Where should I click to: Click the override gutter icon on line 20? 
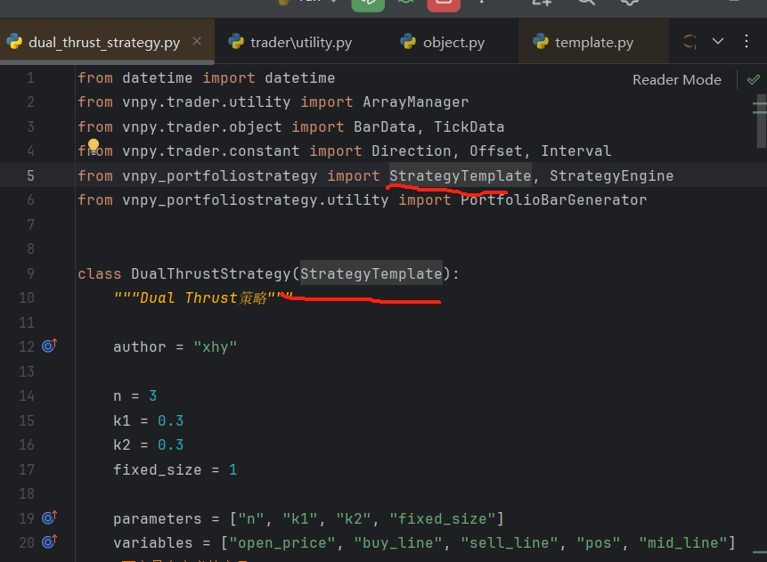pos(49,542)
